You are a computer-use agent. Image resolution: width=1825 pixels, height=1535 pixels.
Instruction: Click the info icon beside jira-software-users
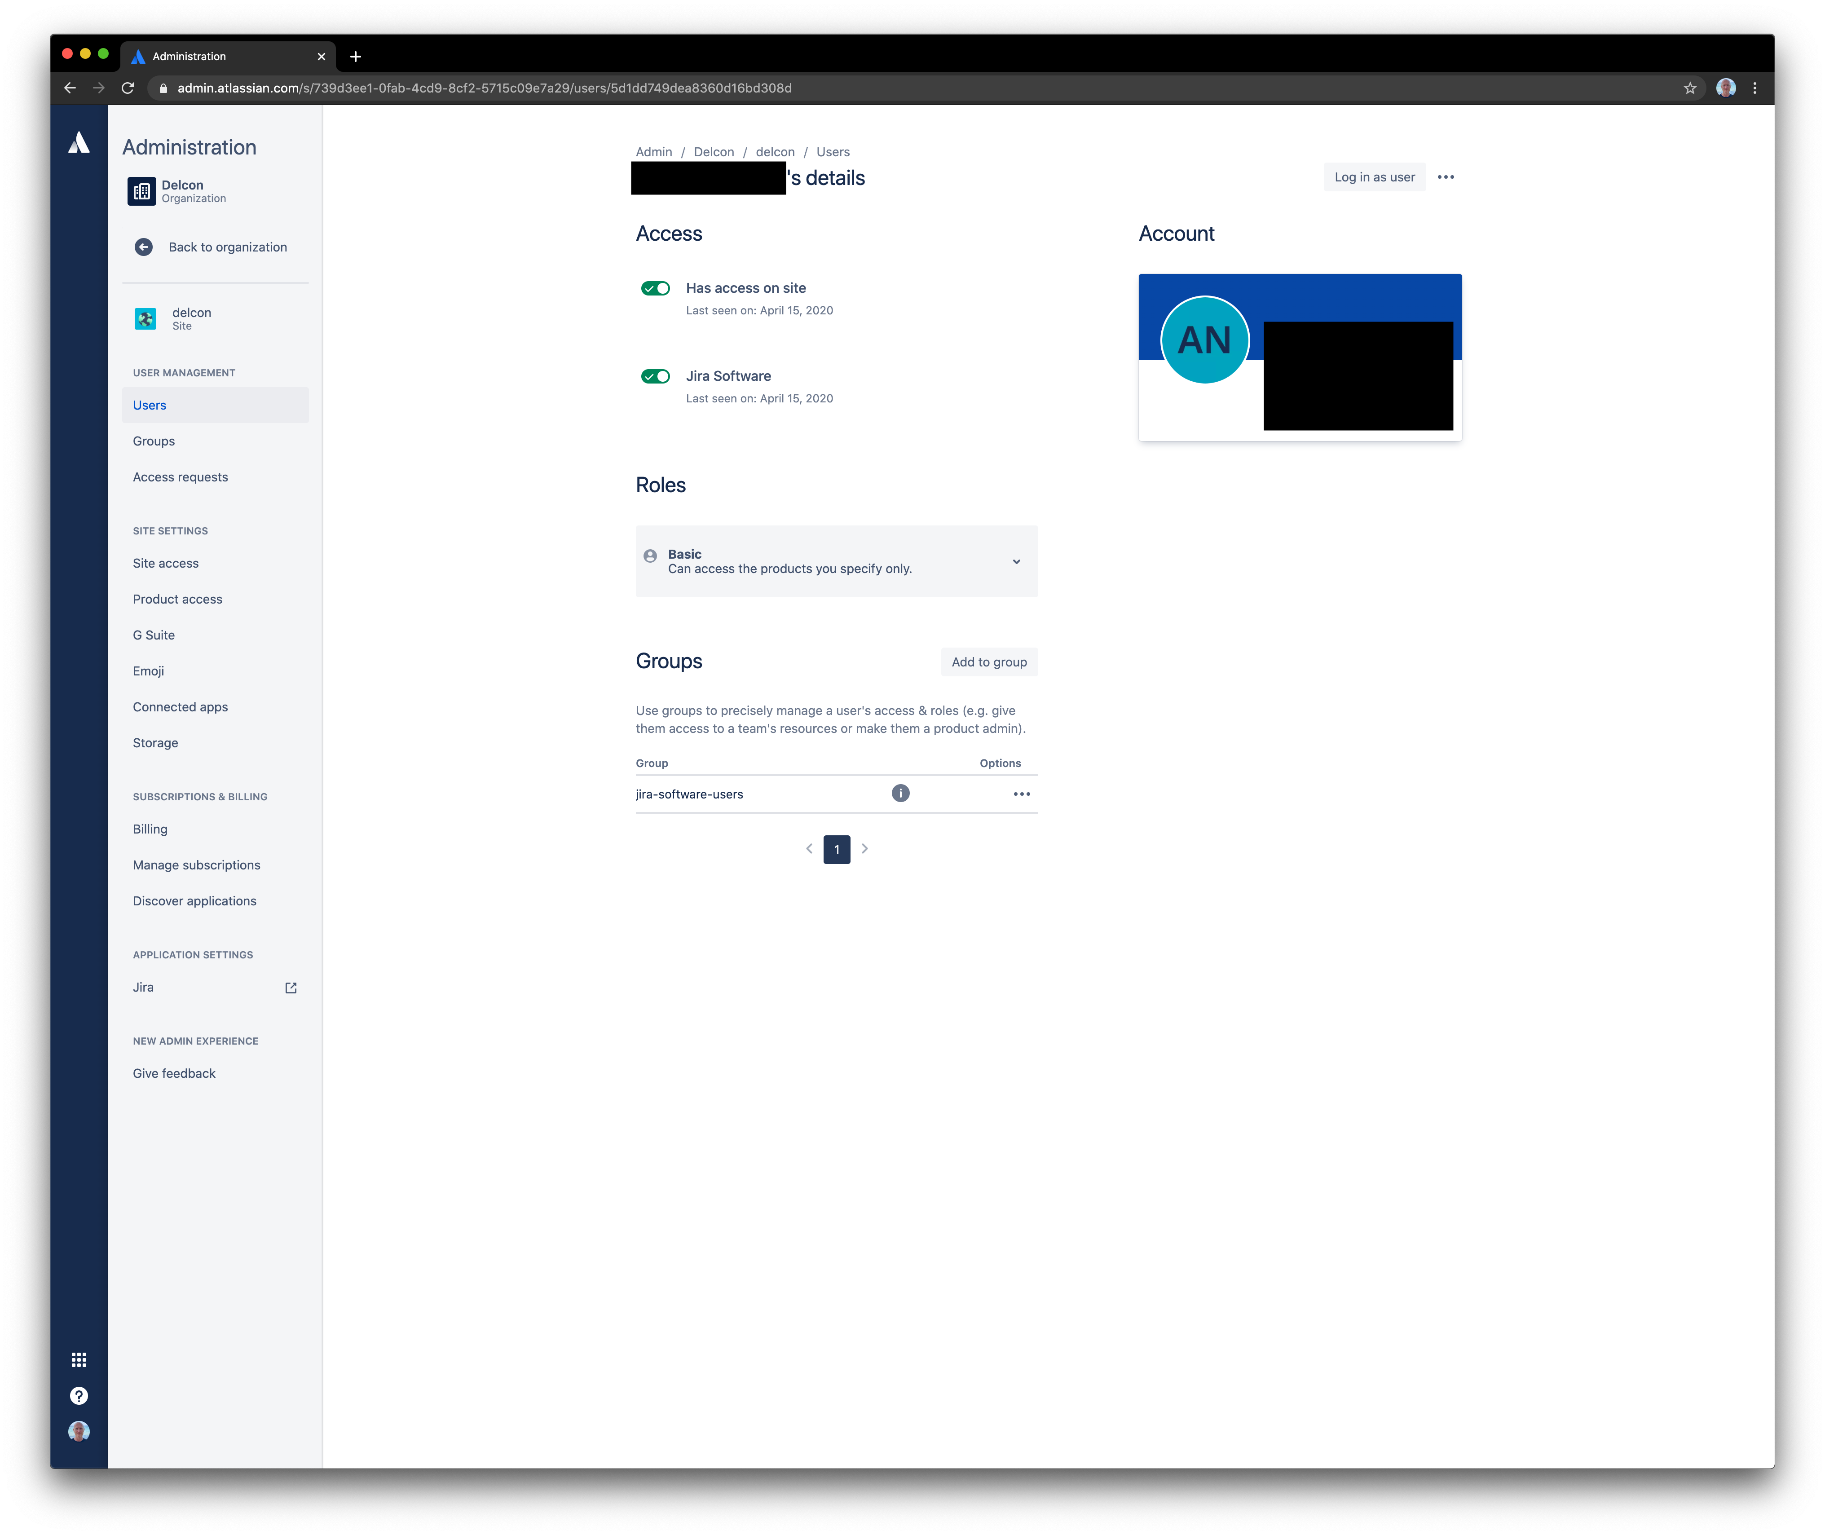[901, 793]
